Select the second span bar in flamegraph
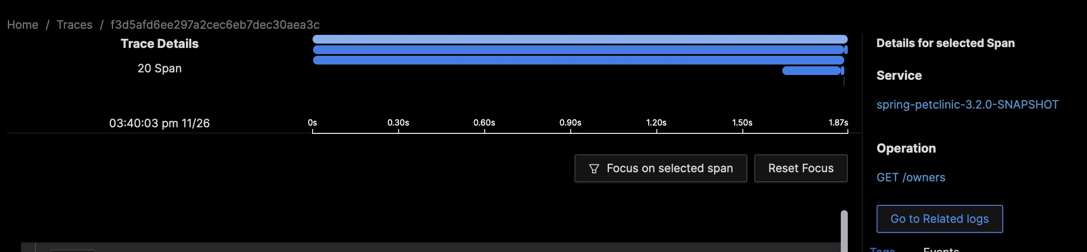The image size is (1087, 252). coord(579,50)
